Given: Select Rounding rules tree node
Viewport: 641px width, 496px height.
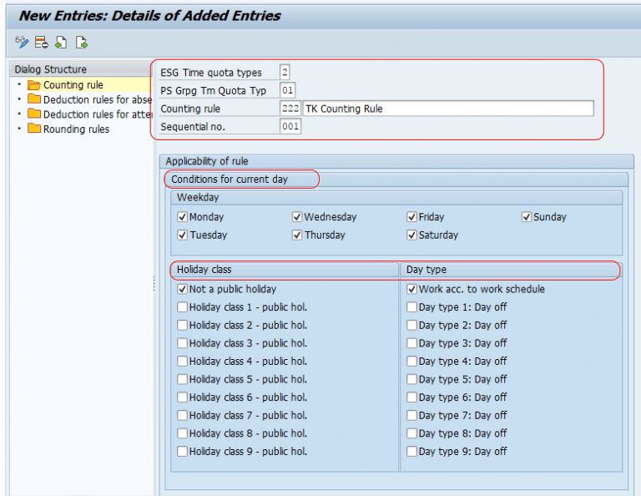Looking at the screenshot, I should (77, 129).
